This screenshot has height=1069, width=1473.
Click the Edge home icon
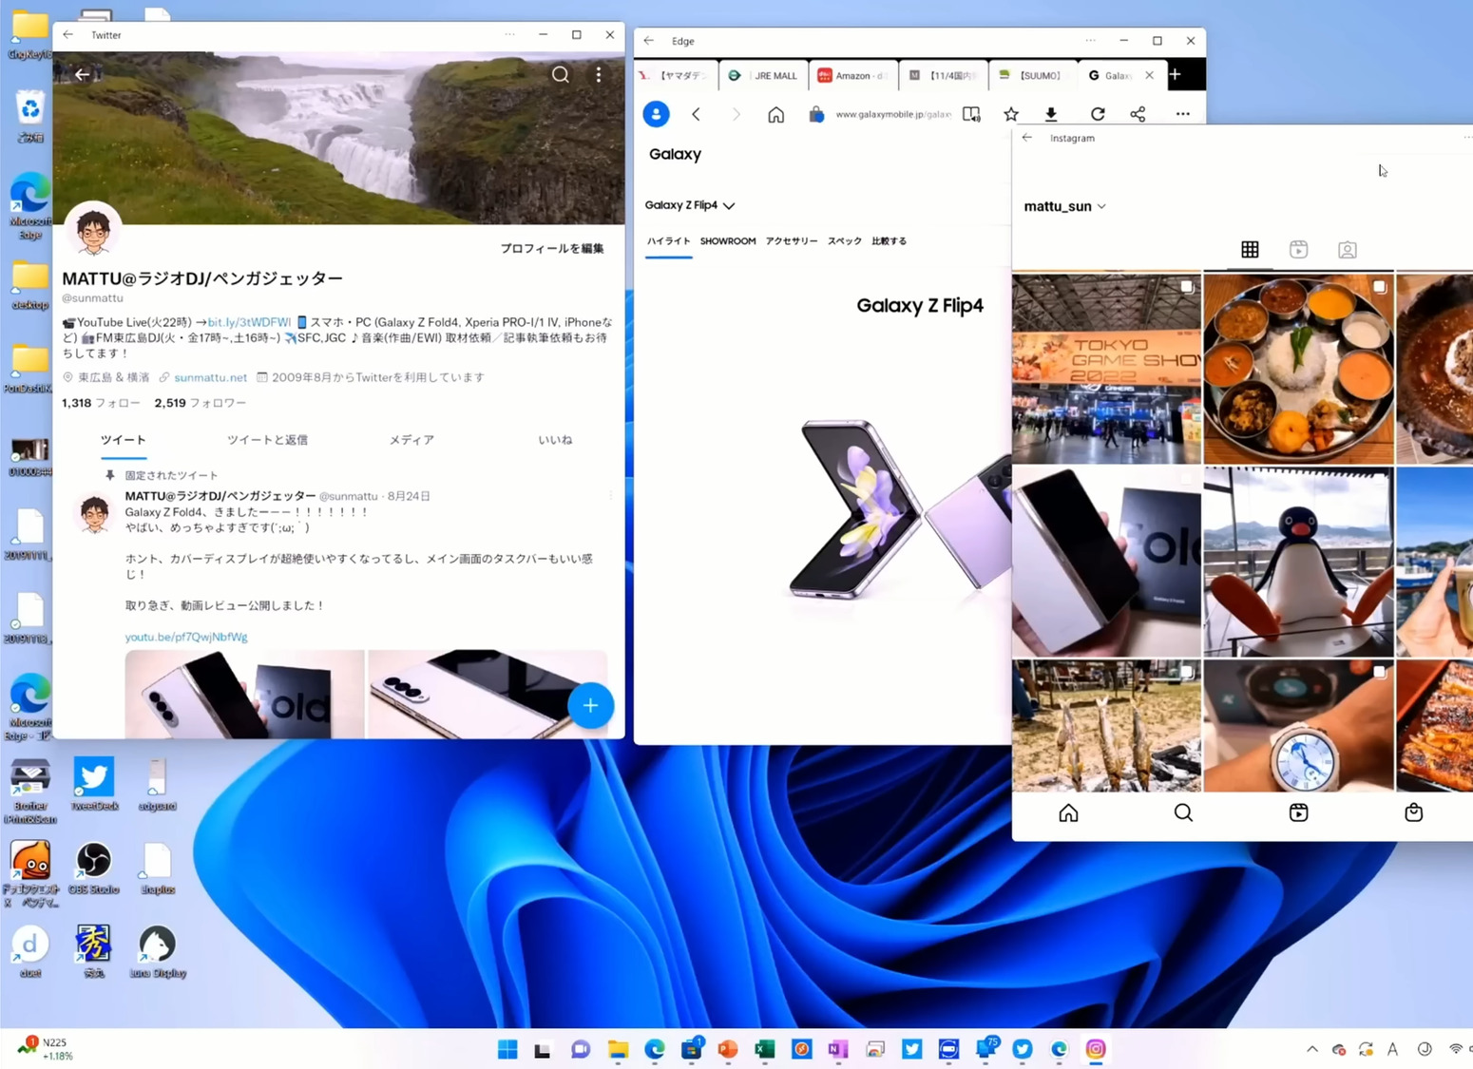[776, 114]
